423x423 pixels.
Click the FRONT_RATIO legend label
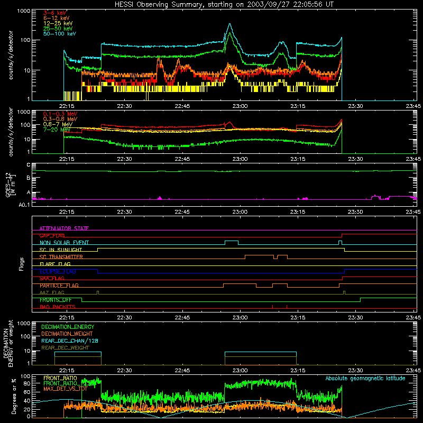tap(60, 378)
